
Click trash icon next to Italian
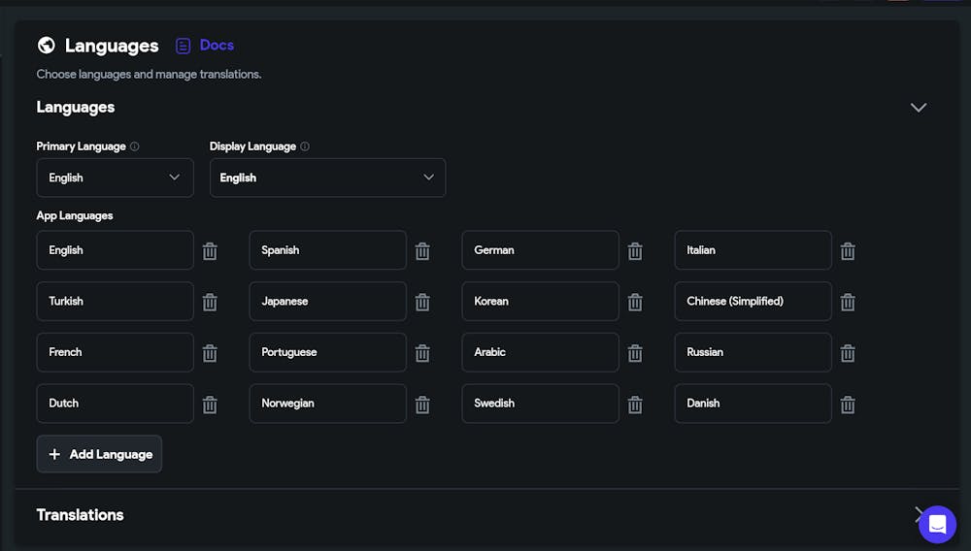click(848, 251)
